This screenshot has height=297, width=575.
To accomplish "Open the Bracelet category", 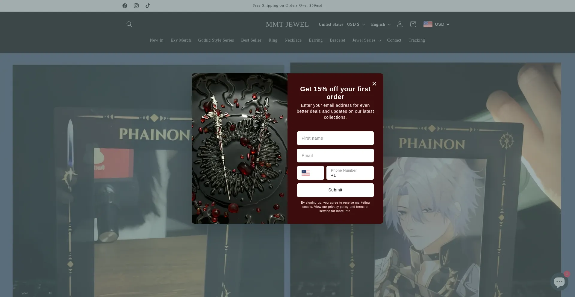I will [338, 40].
